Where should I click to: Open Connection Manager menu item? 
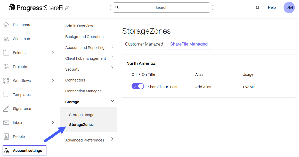pos(83,91)
